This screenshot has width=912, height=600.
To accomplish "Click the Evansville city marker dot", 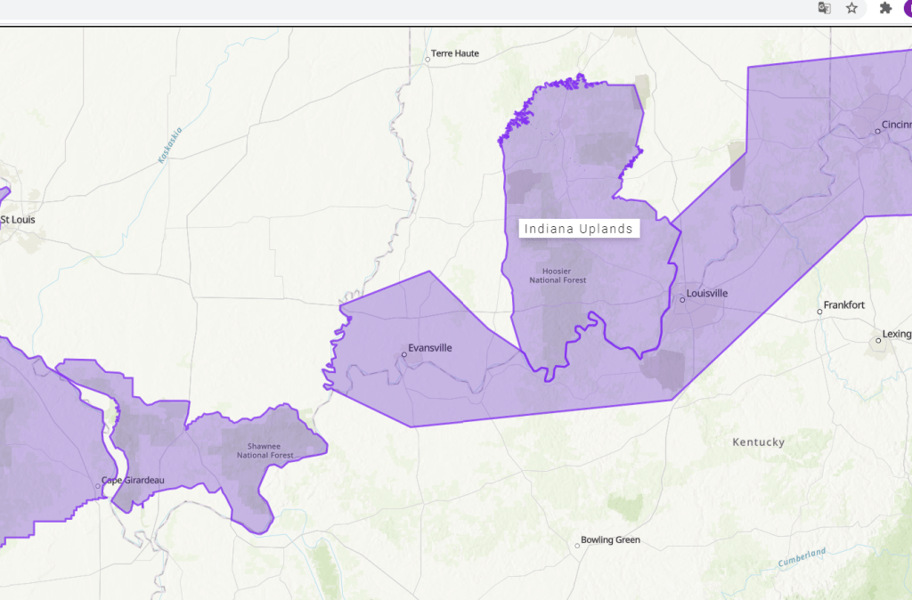I will click(x=403, y=354).
